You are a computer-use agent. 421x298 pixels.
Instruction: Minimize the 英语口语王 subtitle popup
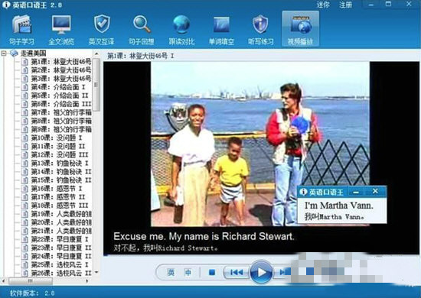tap(356, 192)
